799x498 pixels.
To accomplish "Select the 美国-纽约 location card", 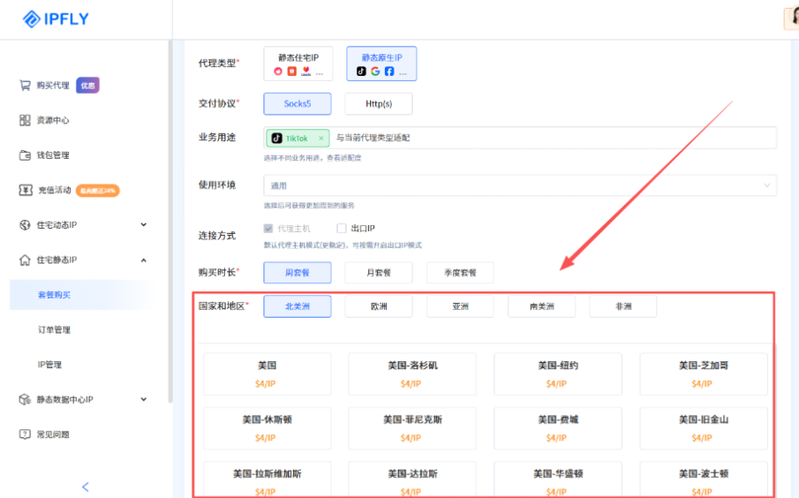I will coord(558,374).
